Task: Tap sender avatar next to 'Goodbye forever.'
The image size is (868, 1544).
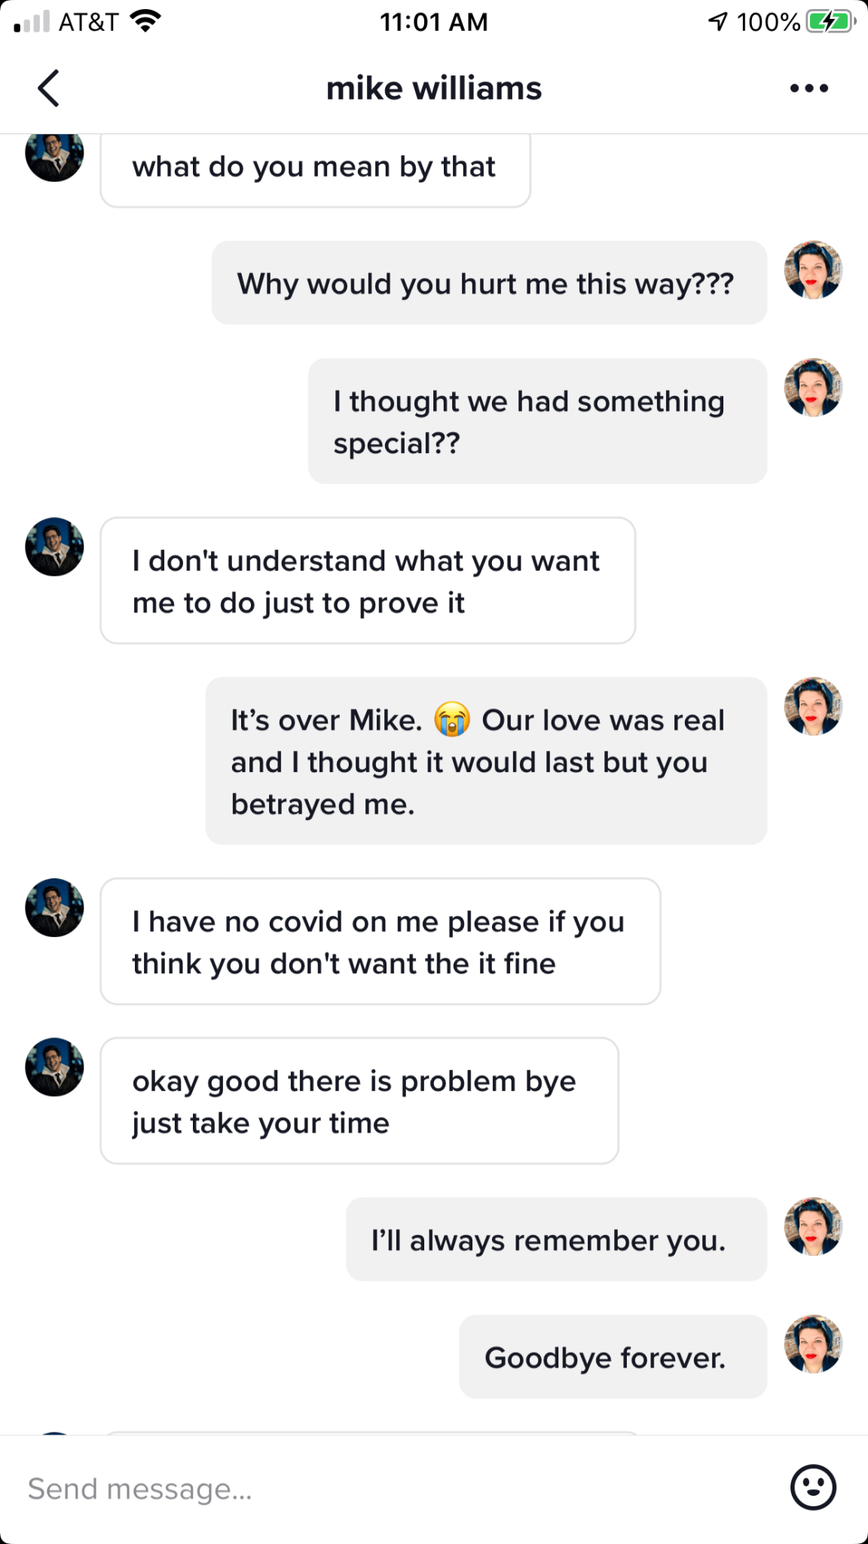Action: click(813, 1344)
